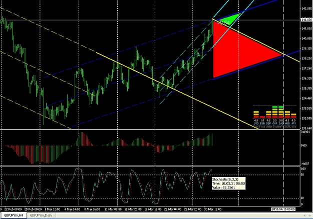Click the JPY strength value 4.0

(x=293, y=120)
